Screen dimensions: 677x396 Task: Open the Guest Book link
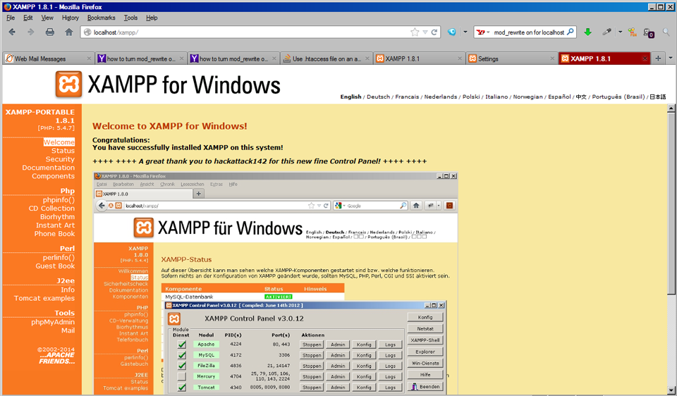click(x=55, y=266)
